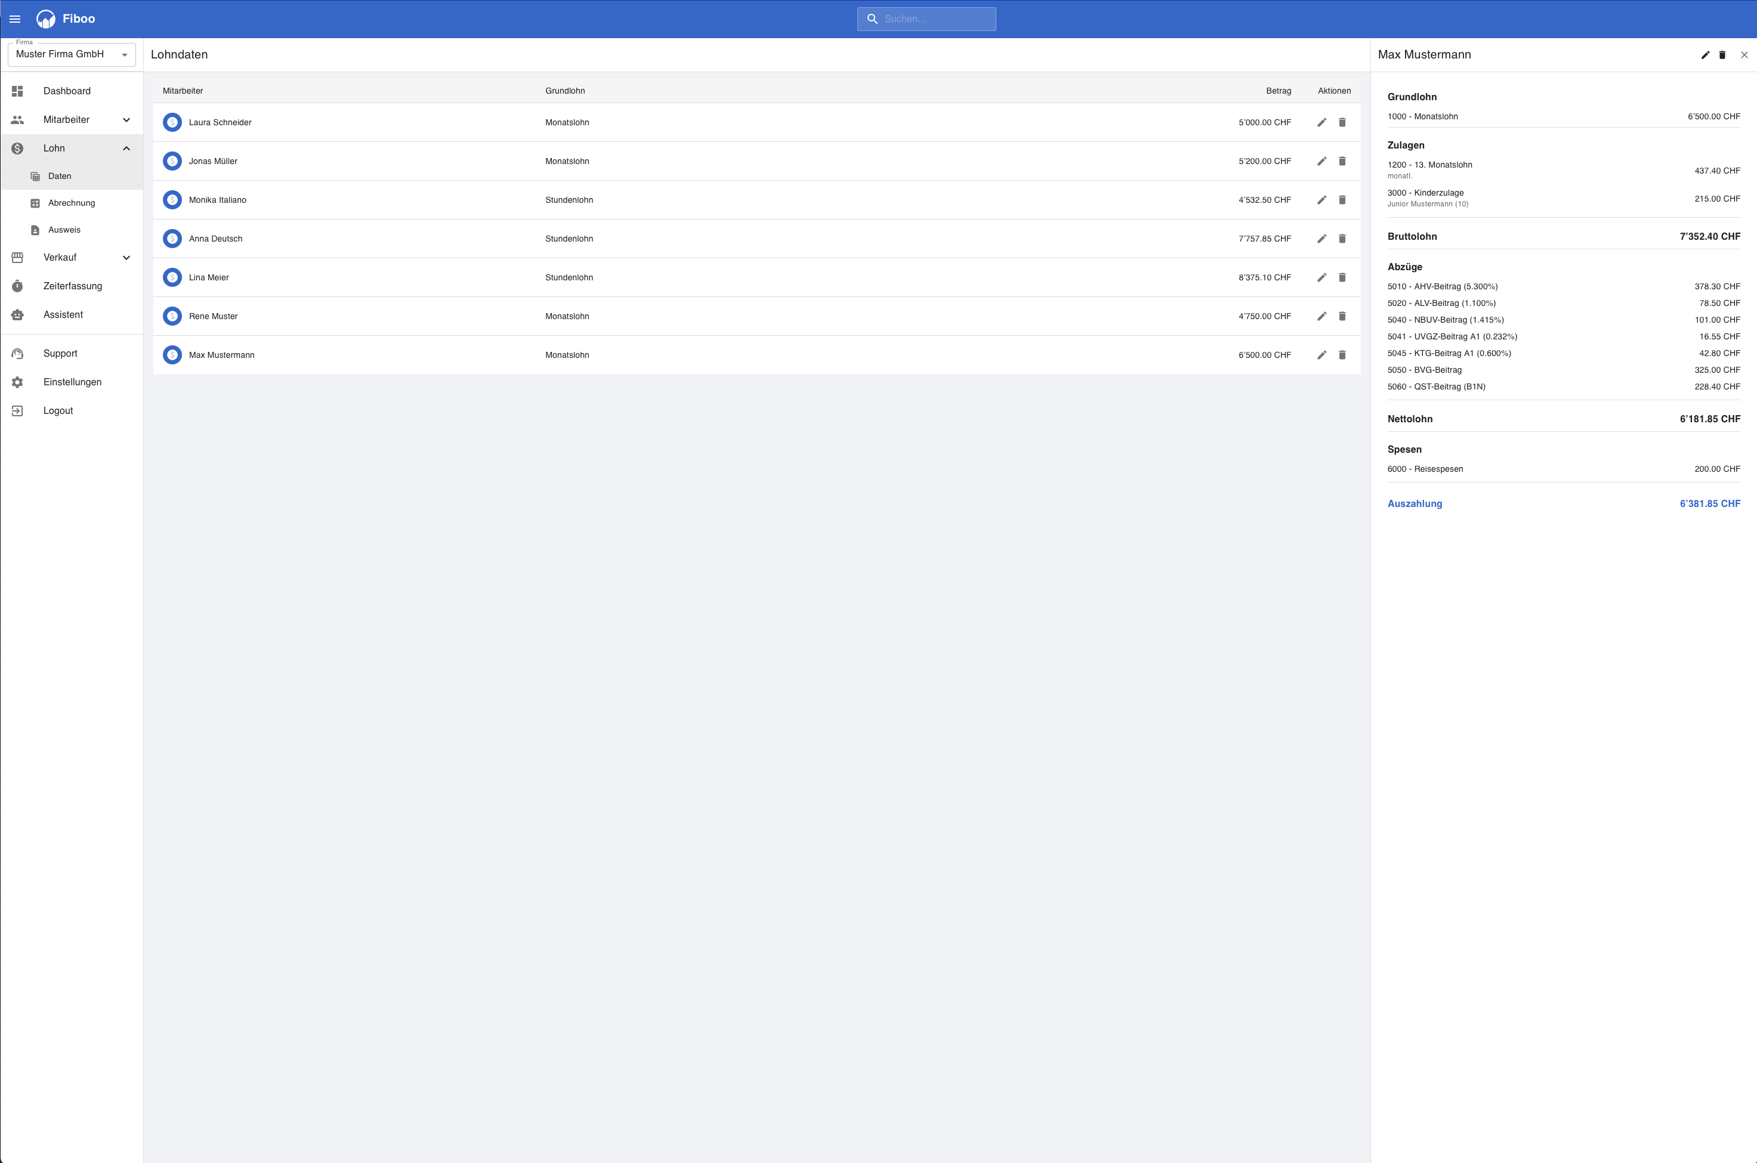Expand the Mitarbeiter section chevron
This screenshot has width=1757, height=1163.
(126, 119)
